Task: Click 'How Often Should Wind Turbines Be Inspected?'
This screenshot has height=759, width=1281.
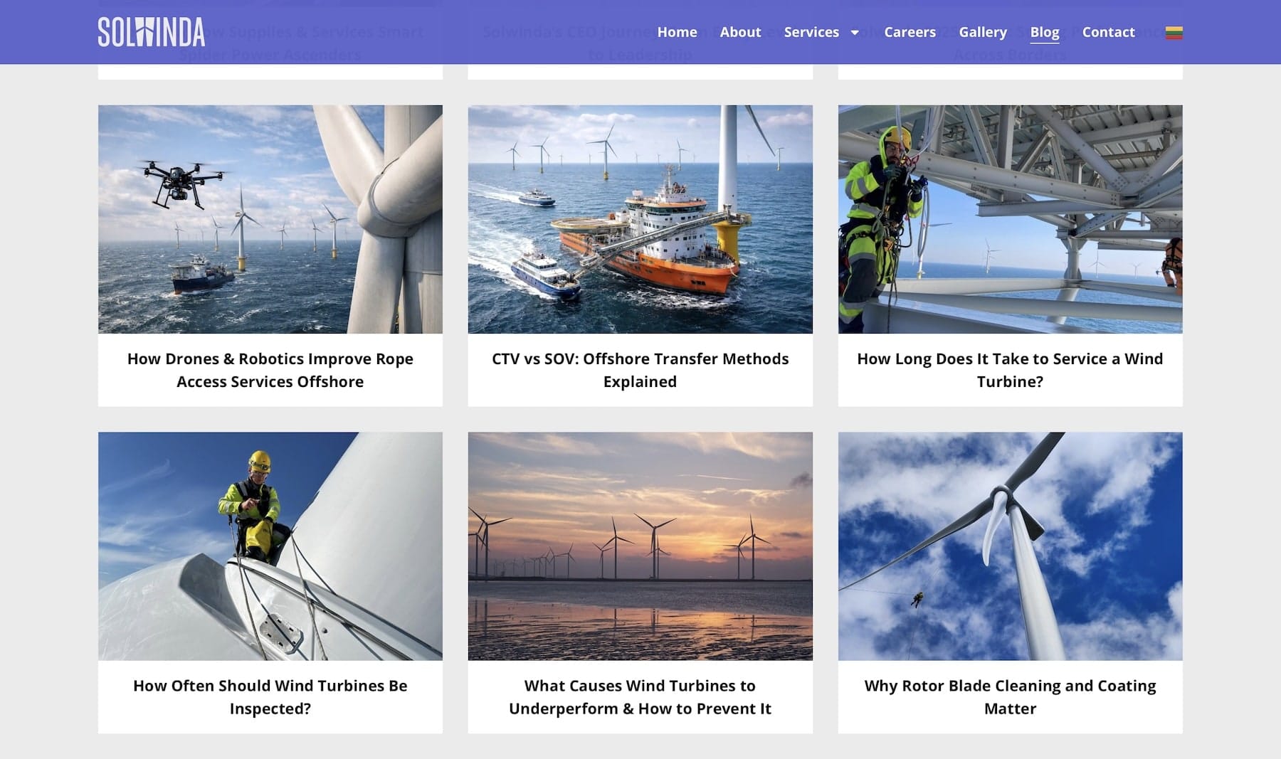Action: (270, 697)
